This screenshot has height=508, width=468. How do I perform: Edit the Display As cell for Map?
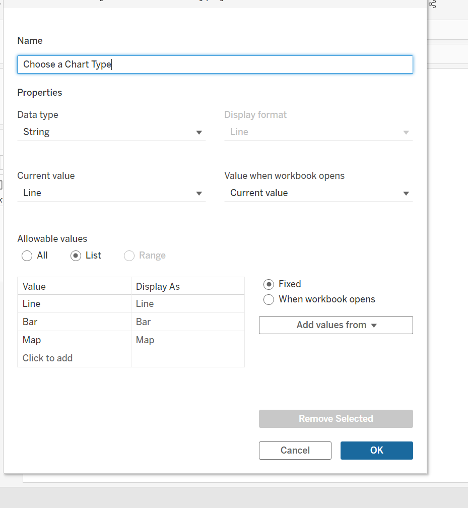coord(187,340)
